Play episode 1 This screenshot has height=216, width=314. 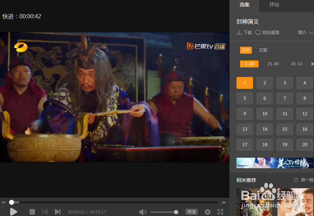[x=245, y=83]
